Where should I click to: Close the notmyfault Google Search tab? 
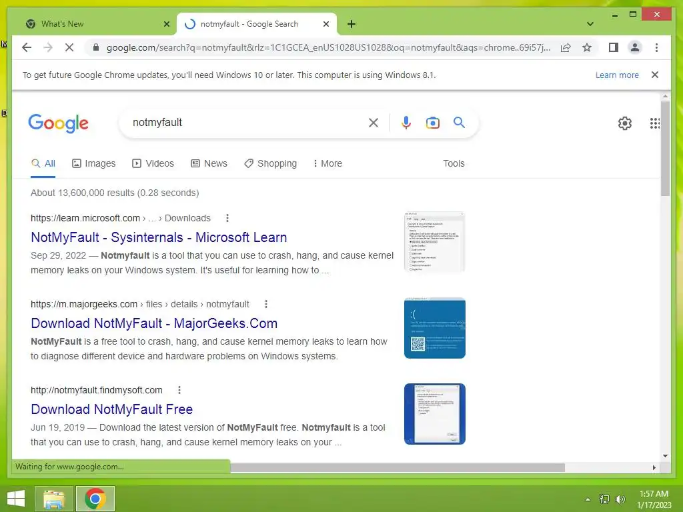click(x=325, y=24)
